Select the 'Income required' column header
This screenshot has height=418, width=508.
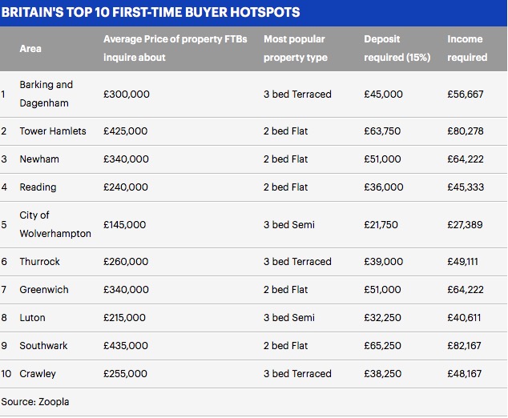coord(467,48)
